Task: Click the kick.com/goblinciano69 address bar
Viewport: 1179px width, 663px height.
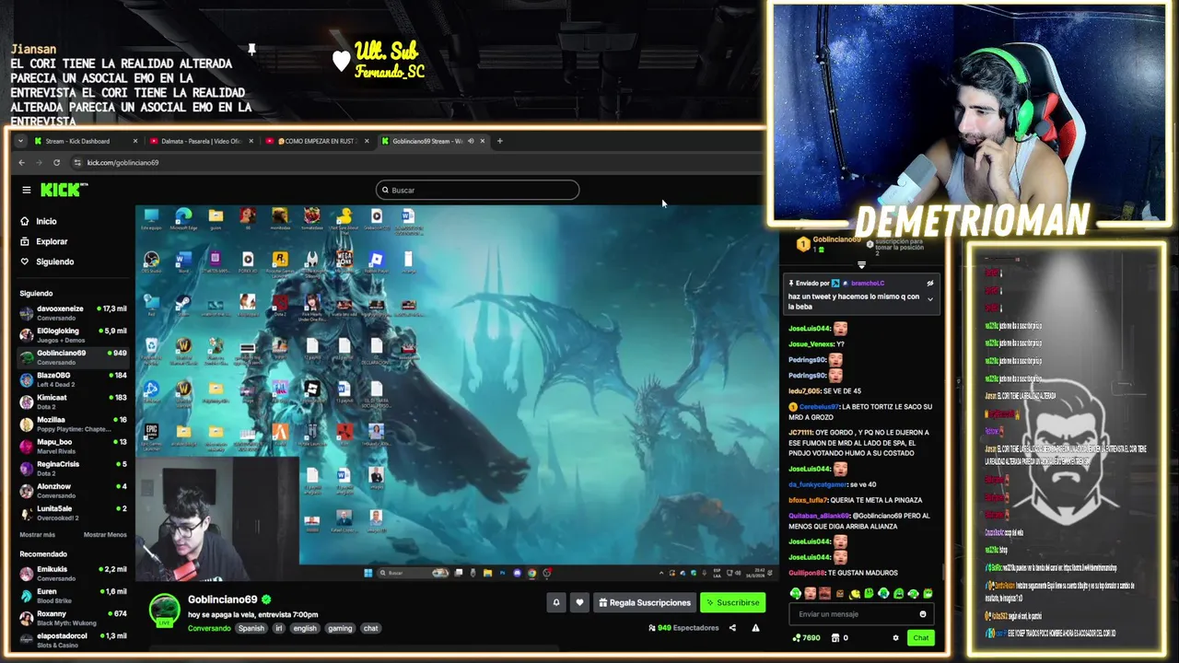Action: pos(123,162)
